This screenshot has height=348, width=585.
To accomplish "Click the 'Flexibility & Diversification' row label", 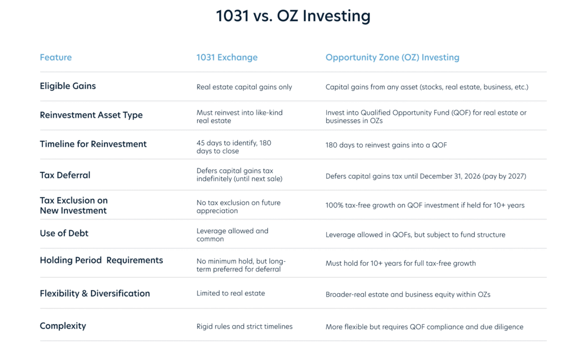I will click(95, 293).
